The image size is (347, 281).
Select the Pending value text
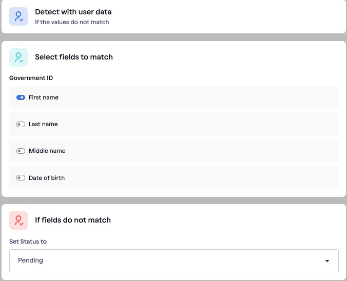coord(30,260)
